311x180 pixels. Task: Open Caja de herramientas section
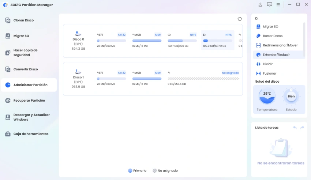29,134
